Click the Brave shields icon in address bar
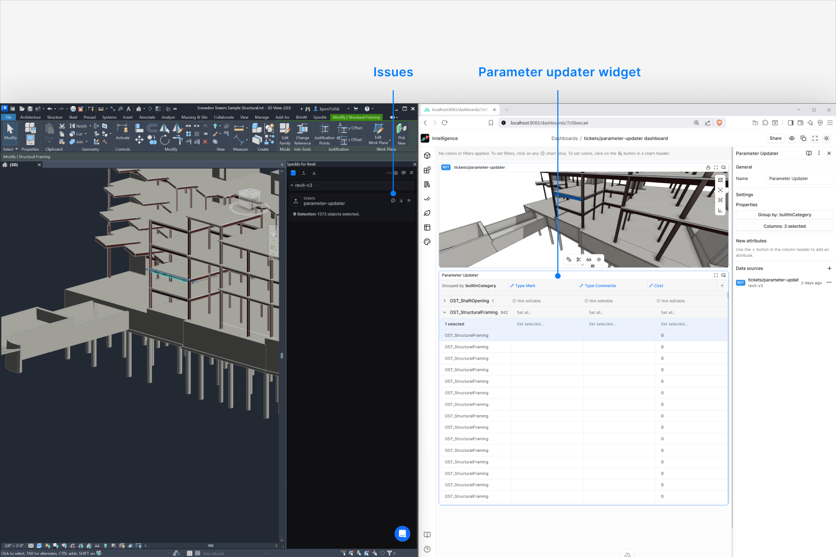 pos(719,123)
